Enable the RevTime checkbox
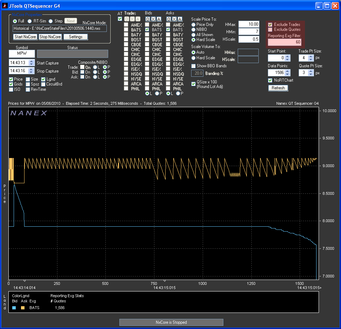 tap(28, 89)
